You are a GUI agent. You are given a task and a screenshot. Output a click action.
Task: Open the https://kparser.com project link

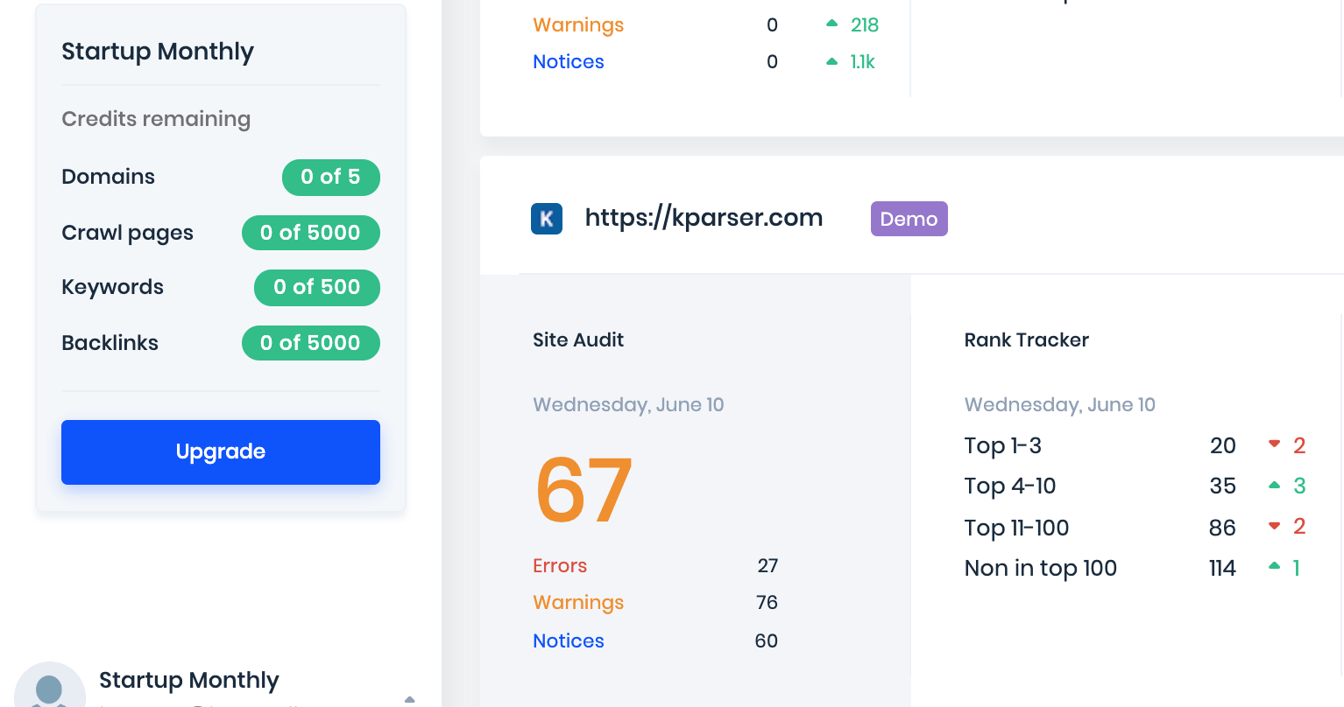click(704, 218)
